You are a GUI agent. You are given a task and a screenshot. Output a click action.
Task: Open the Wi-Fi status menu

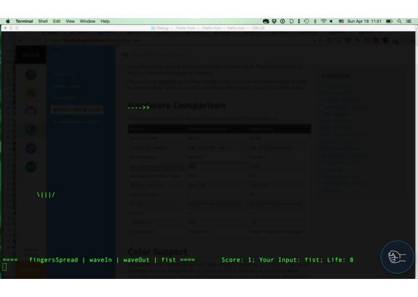point(324,21)
